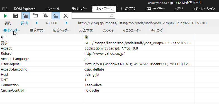The image size is (219, 104).
Task: Click the magnifier search icon
Action: [x=112, y=15]
